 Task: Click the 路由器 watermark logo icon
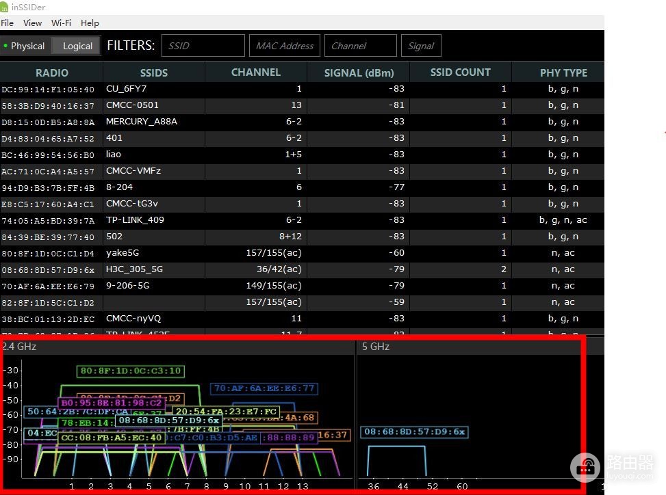coord(585,468)
